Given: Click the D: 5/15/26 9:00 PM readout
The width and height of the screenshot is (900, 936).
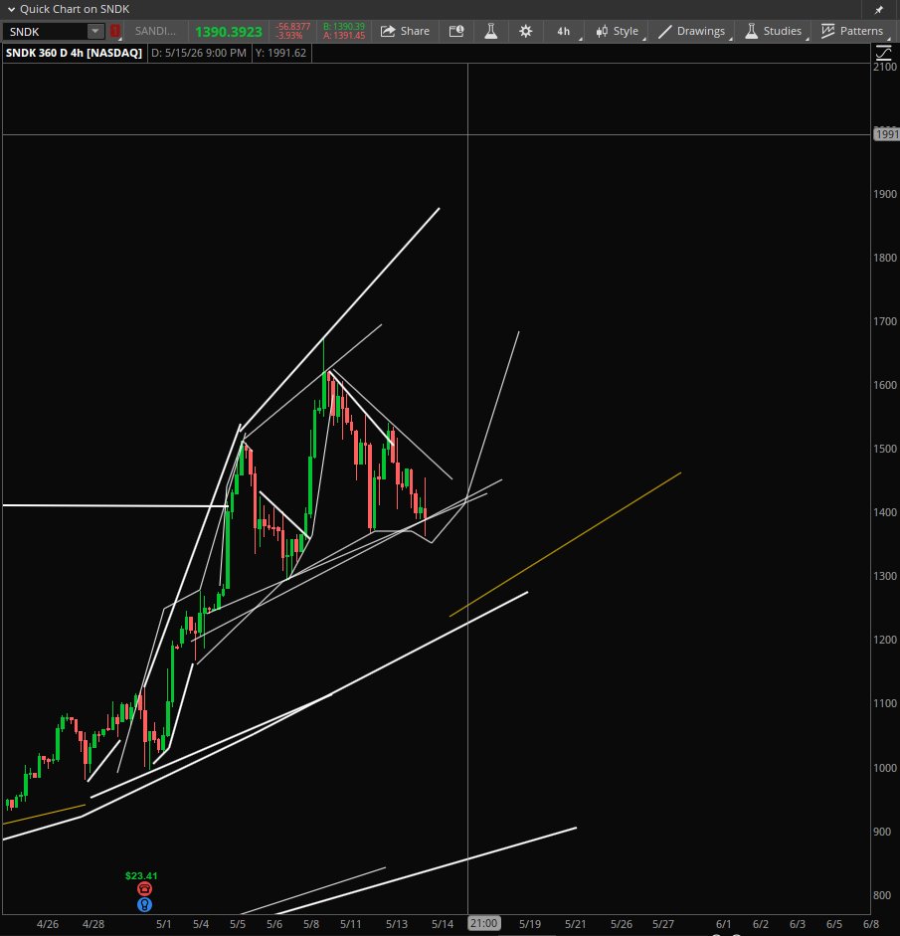Looking at the screenshot, I should point(199,53).
